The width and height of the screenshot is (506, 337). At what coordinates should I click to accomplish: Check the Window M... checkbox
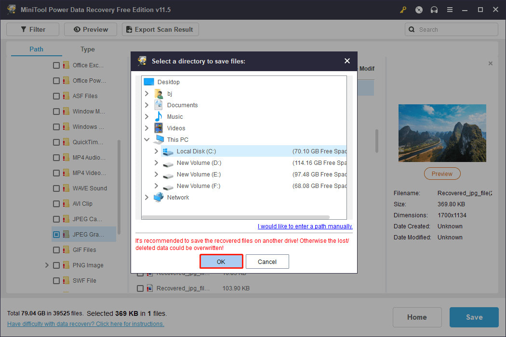56,112
